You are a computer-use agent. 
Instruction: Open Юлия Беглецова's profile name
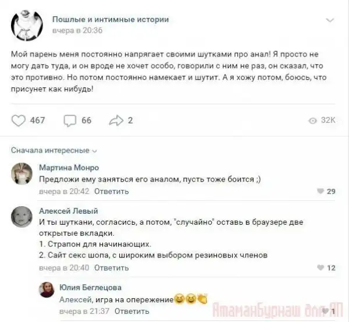point(90,288)
